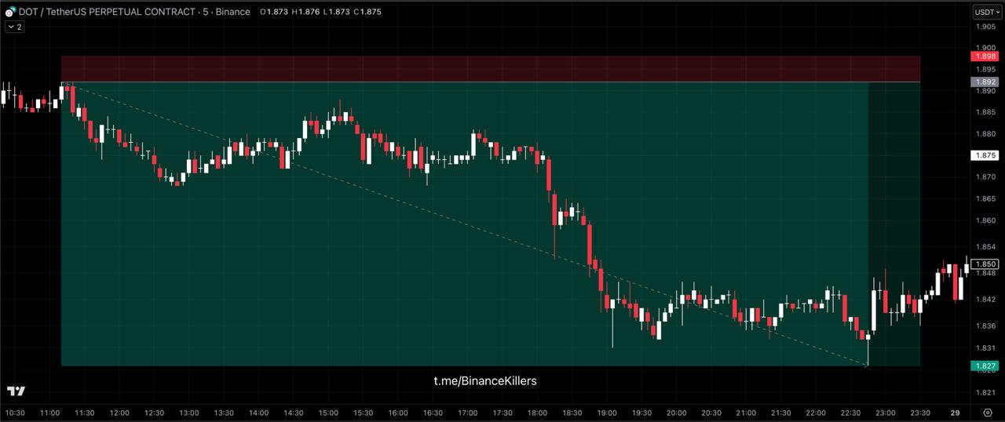Click the 1.836 price axis label
The height and width of the screenshot is (422, 1005).
985,326
